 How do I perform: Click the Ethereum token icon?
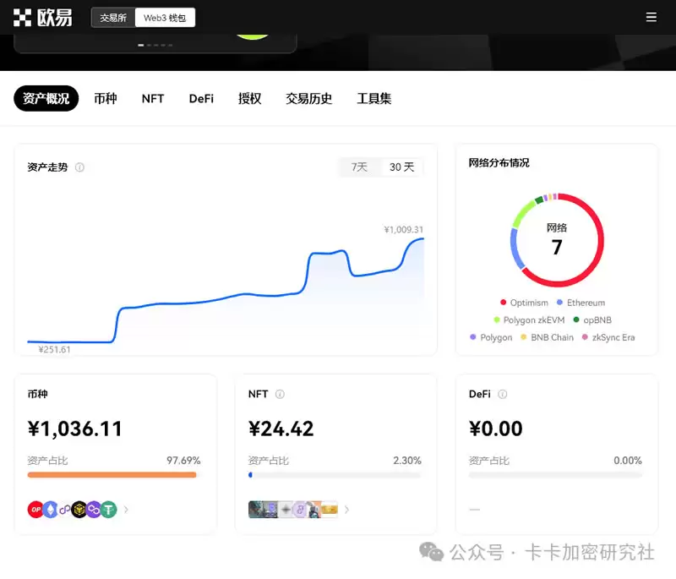50,509
